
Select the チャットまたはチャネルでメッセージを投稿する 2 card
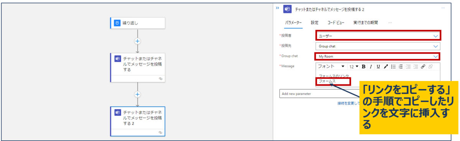[138, 122]
